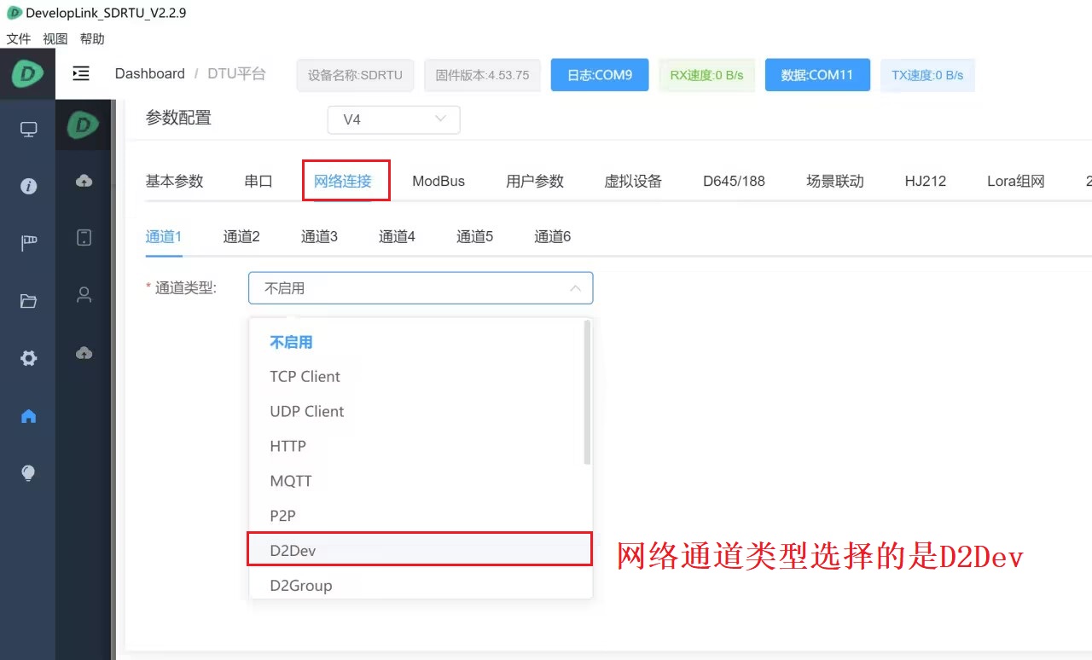
Task: Click the TX速度:0 B/s indicator
Action: (x=927, y=75)
